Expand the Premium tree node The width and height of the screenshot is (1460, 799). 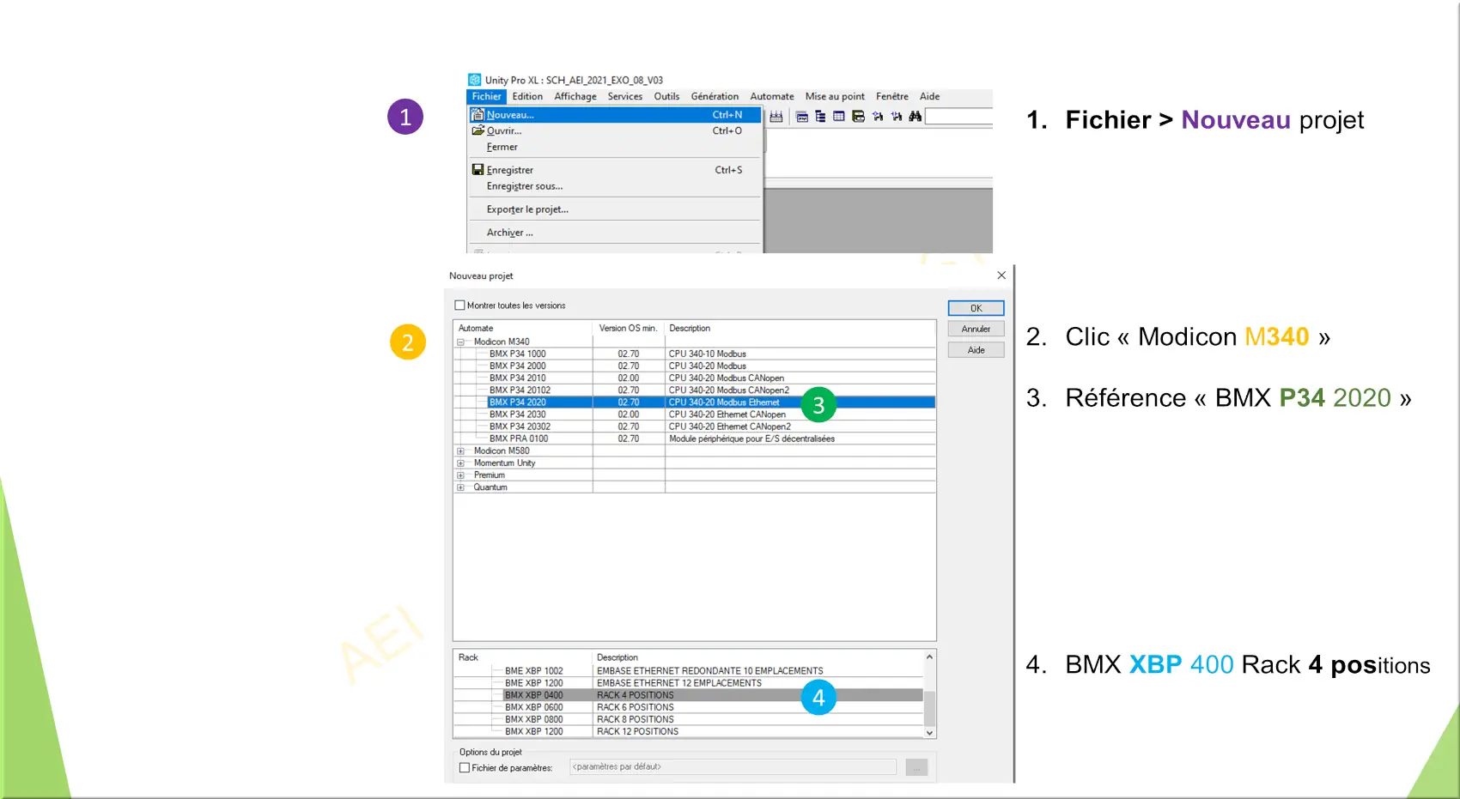[x=460, y=475]
